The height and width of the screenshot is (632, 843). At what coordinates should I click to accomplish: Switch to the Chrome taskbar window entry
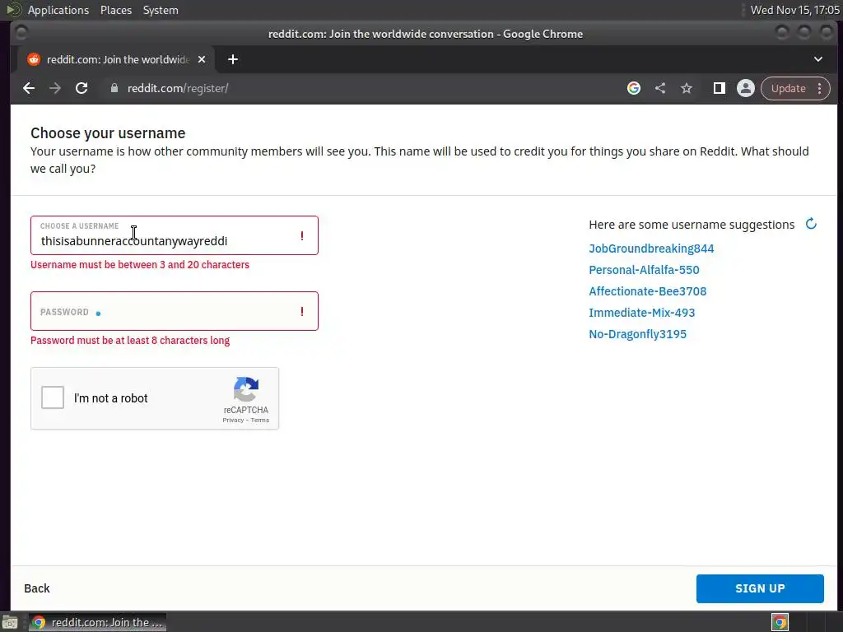97,622
